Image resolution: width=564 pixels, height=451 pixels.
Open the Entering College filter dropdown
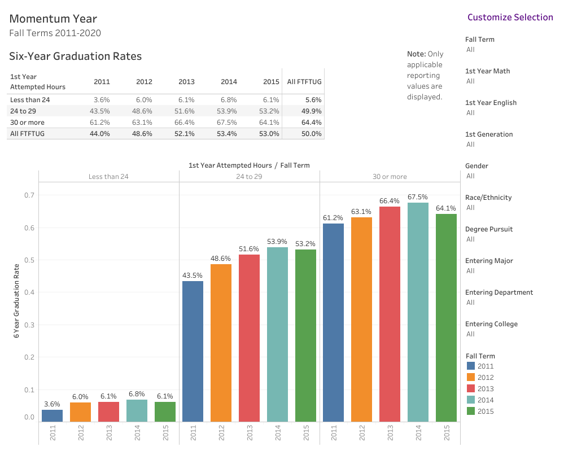pos(508,334)
